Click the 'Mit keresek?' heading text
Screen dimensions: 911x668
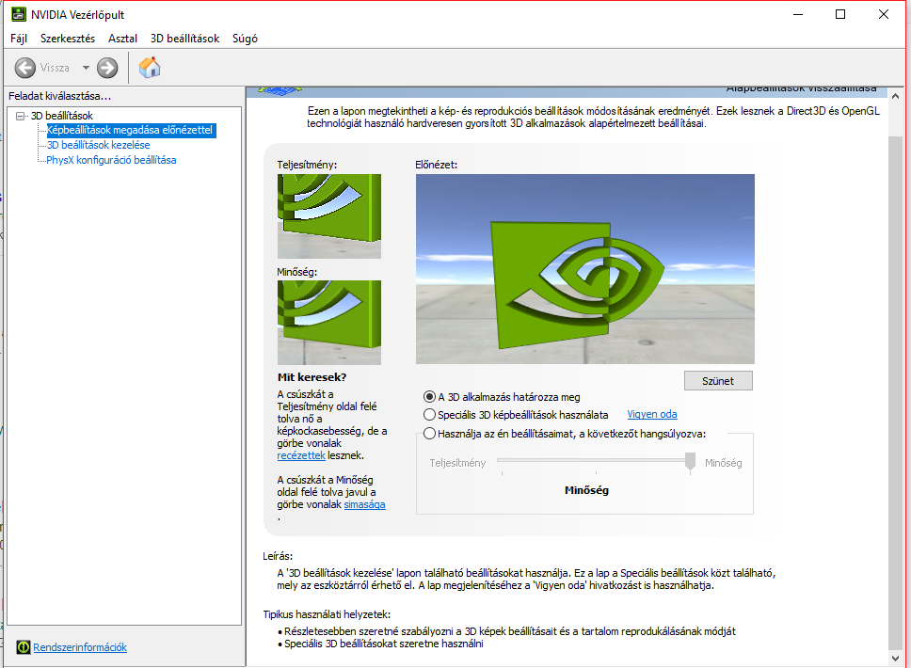pyautogui.click(x=312, y=377)
